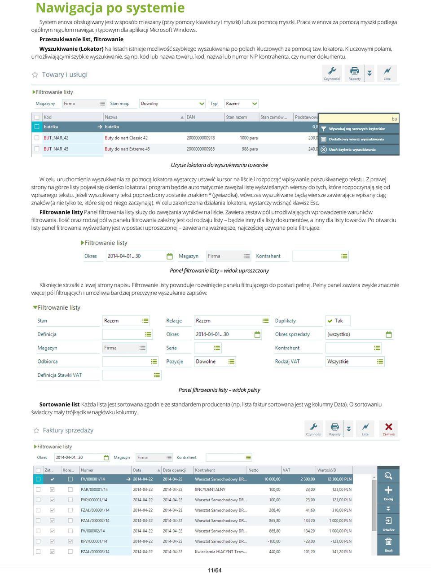The image size is (431, 573).
Task: Expand the double-arrow below Dodaj
Action: [388, 509]
